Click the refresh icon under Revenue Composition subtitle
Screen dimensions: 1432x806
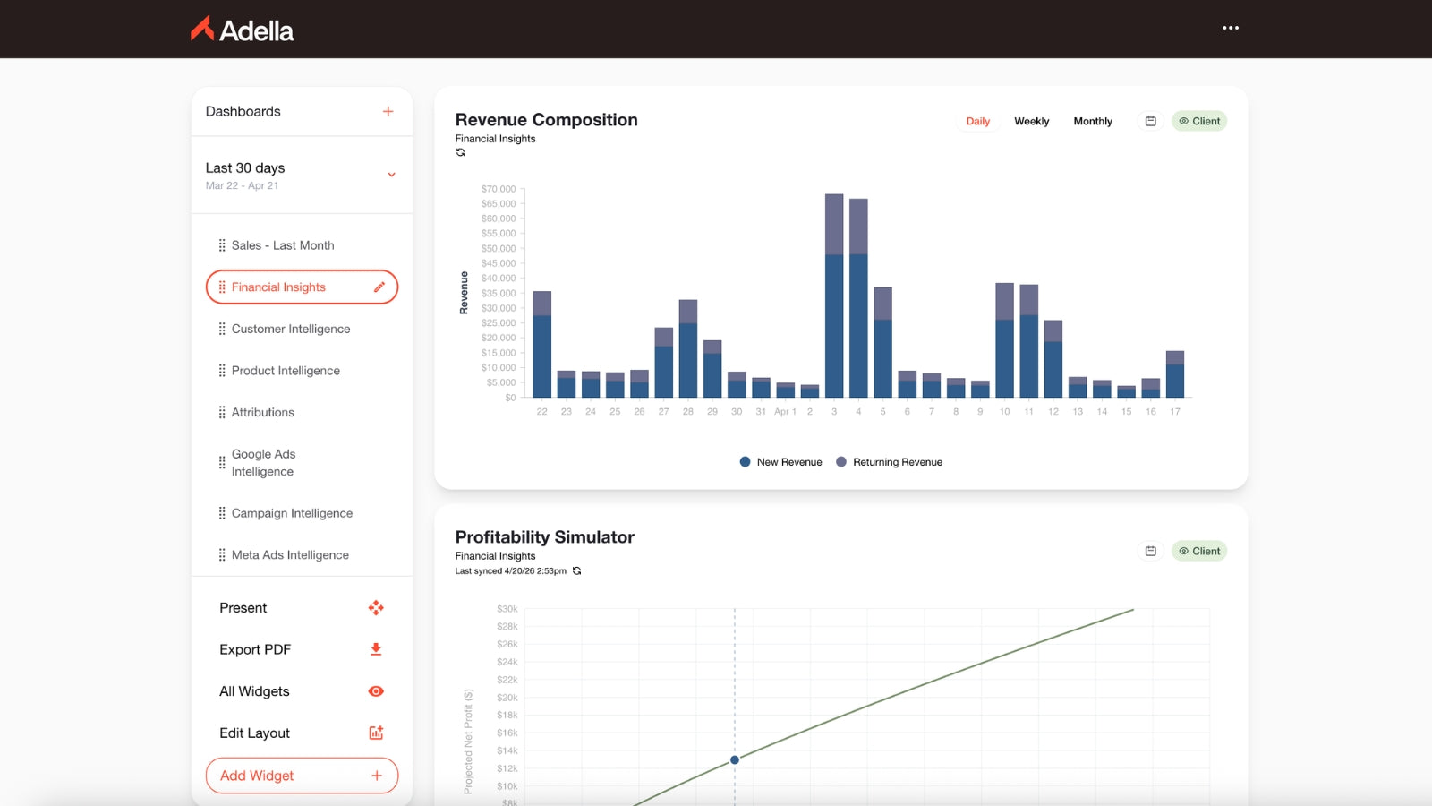tap(460, 152)
